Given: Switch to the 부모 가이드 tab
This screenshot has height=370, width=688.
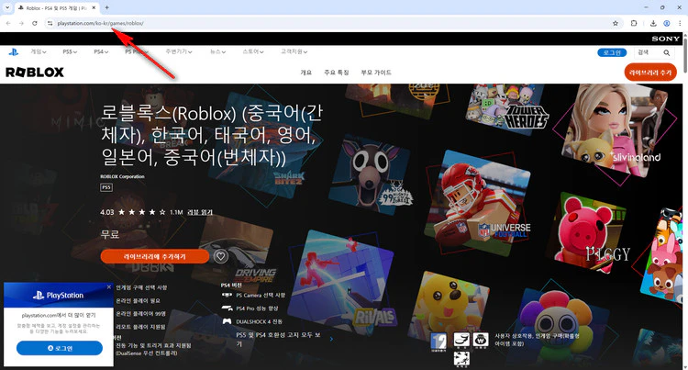Looking at the screenshot, I should tap(376, 73).
